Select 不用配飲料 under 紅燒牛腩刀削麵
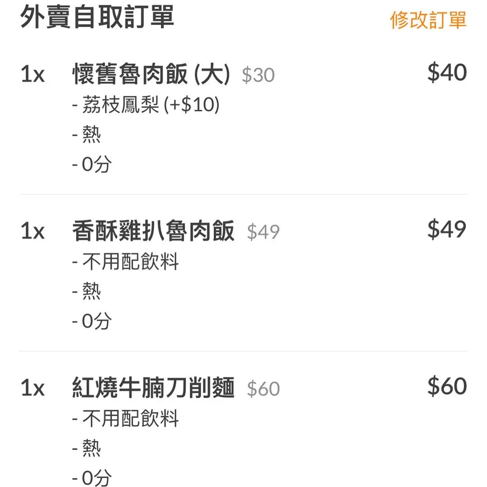 (x=130, y=419)
